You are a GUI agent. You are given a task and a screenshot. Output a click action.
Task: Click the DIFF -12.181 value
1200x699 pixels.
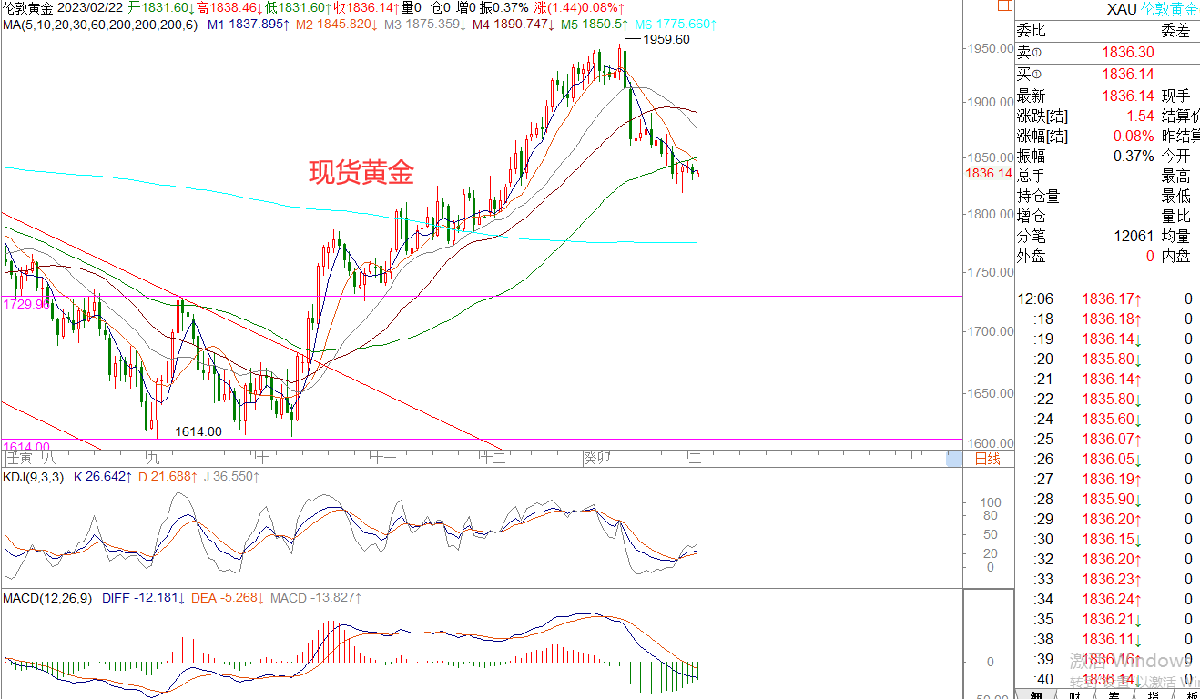coord(144,598)
